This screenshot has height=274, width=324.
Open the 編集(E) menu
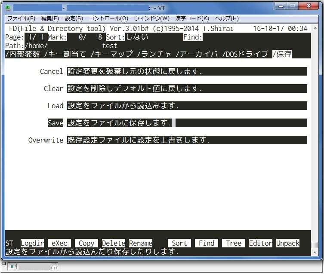[50, 18]
